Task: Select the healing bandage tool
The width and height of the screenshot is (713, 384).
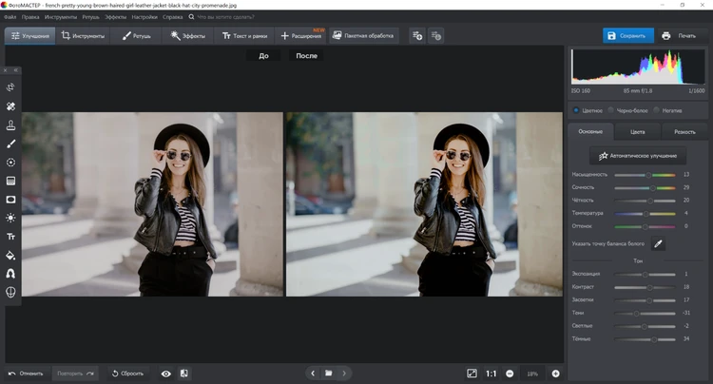Action: pyautogui.click(x=10, y=106)
